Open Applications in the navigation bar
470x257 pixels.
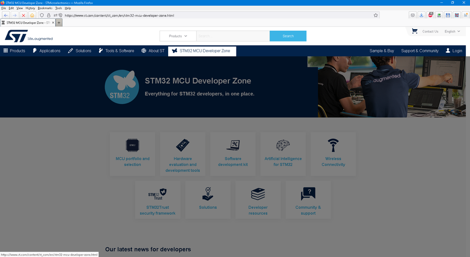click(x=47, y=51)
